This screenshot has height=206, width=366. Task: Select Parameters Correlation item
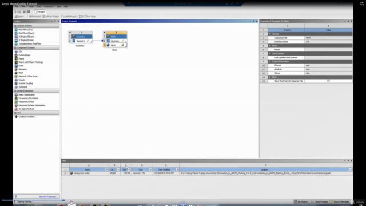[28, 98]
